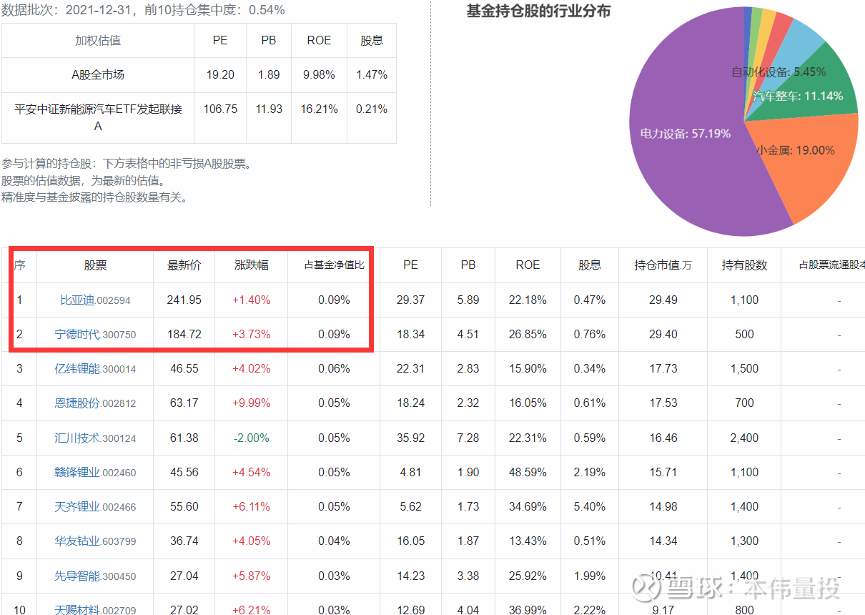Image resolution: width=865 pixels, height=615 pixels.
Task: Click the fund ROE value 16.21%
Action: point(319,109)
